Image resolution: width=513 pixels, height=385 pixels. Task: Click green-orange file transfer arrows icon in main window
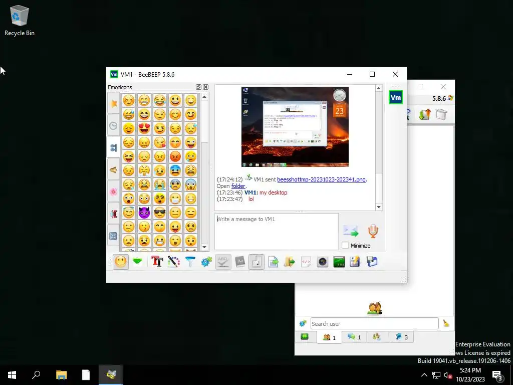[x=424, y=114]
